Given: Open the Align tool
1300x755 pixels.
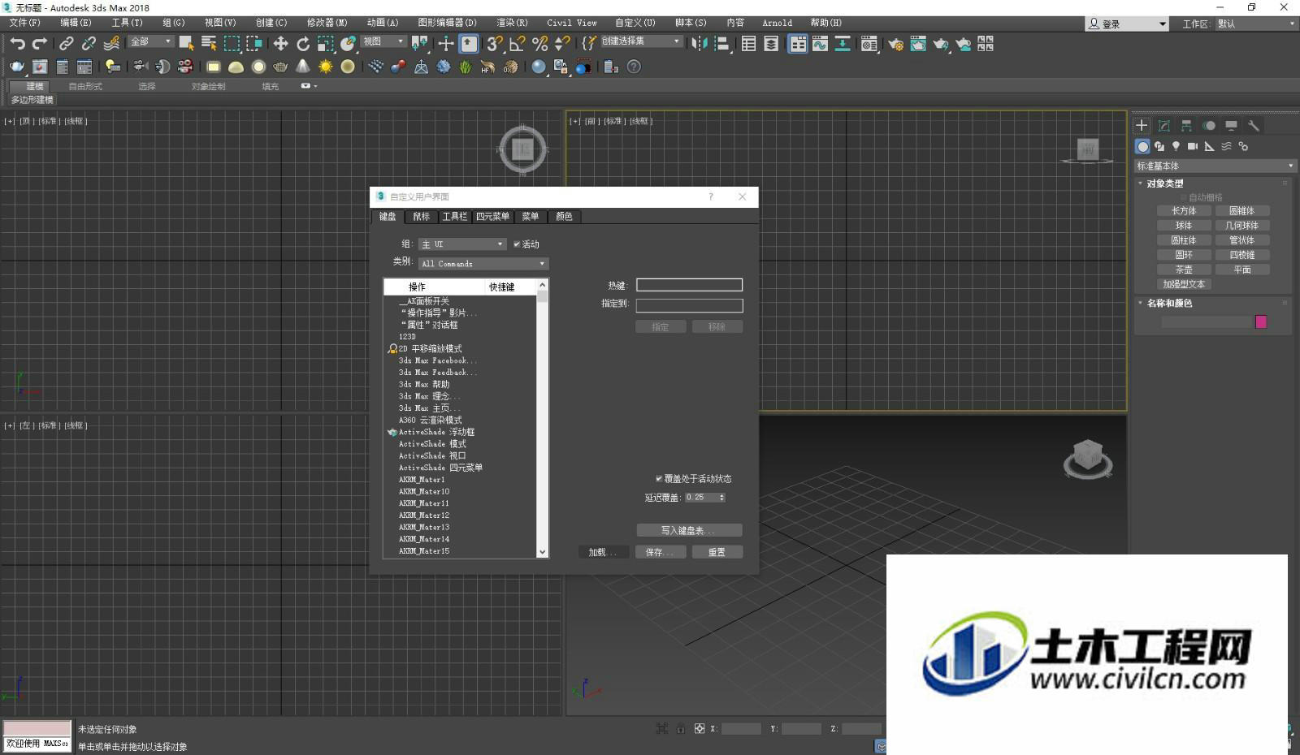Looking at the screenshot, I should tap(721, 44).
